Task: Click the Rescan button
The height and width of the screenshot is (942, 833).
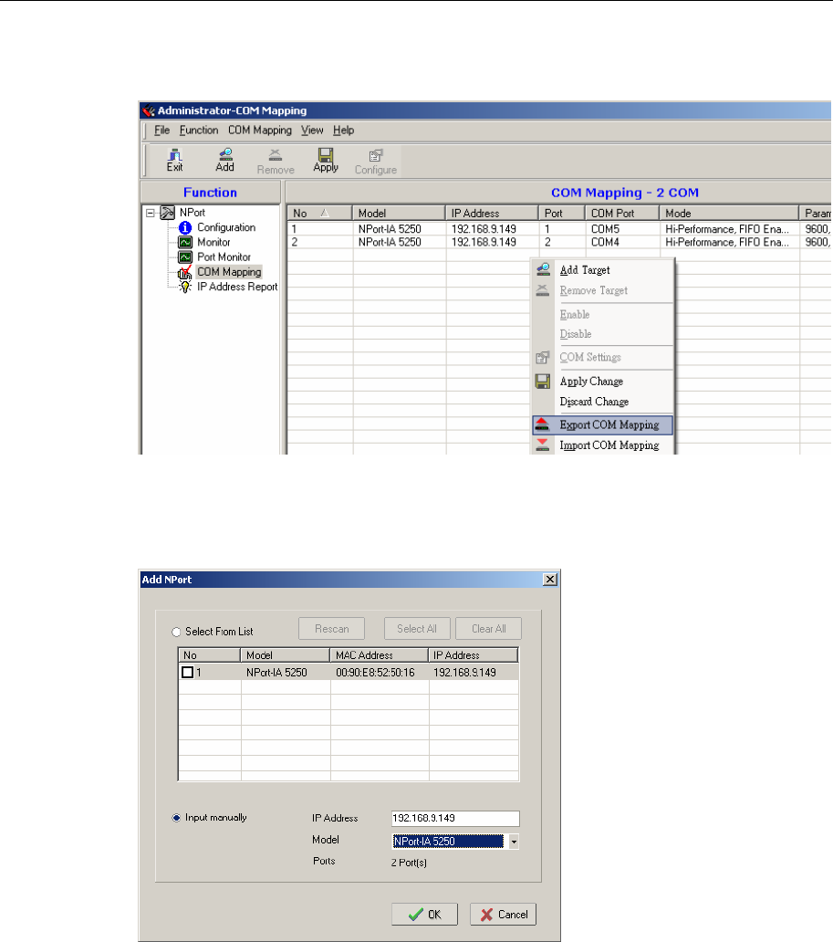Action: (331, 629)
